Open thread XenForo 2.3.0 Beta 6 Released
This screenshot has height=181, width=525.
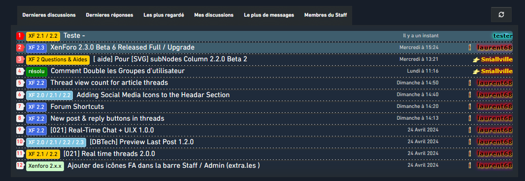click(123, 47)
